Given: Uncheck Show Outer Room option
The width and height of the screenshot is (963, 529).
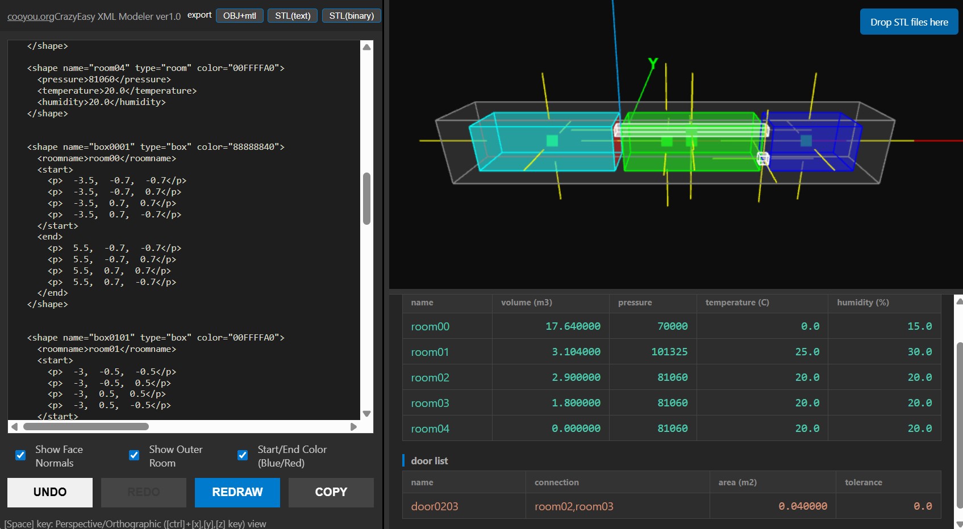Looking at the screenshot, I should pyautogui.click(x=134, y=455).
